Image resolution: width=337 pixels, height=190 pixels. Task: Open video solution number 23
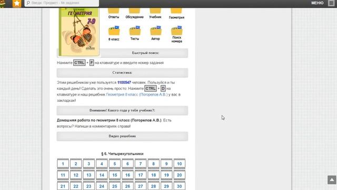tap(89, 186)
